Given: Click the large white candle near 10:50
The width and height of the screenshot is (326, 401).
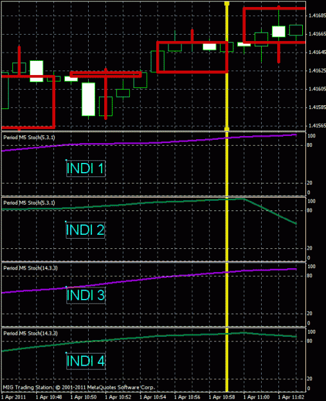Looking at the screenshot, I should [x=89, y=99].
